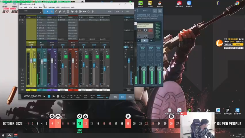Image resolution: width=245 pixels, height=138 pixels.
Task: Switch to the 浏览 browse tab
Action: click(130, 97)
